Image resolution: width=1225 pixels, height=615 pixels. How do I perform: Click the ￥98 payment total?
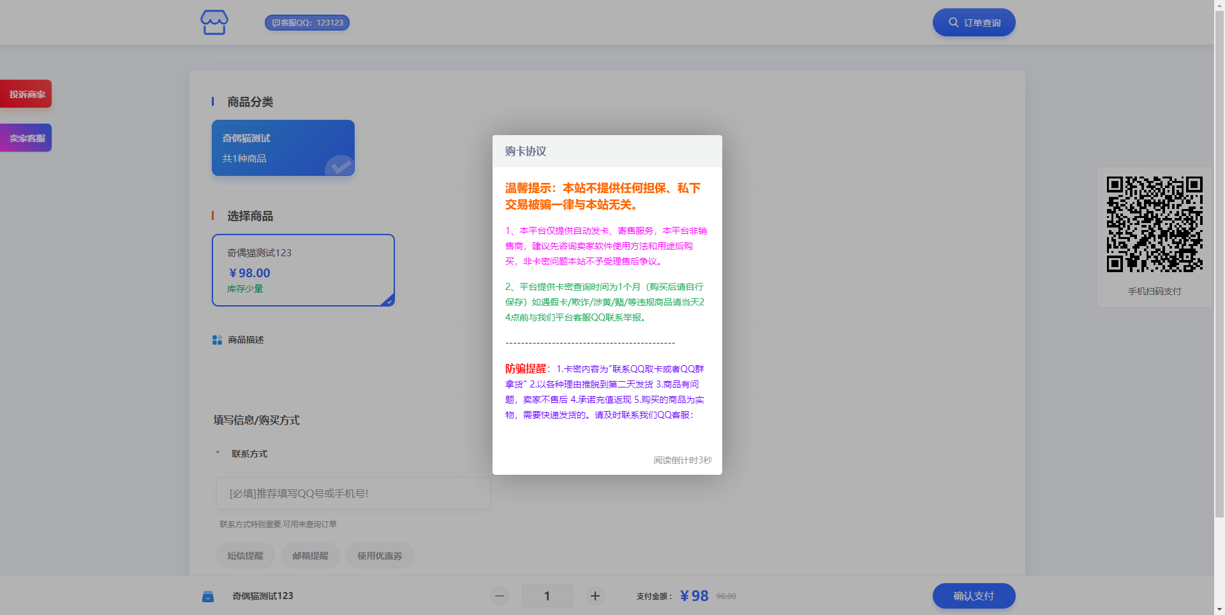pos(694,596)
